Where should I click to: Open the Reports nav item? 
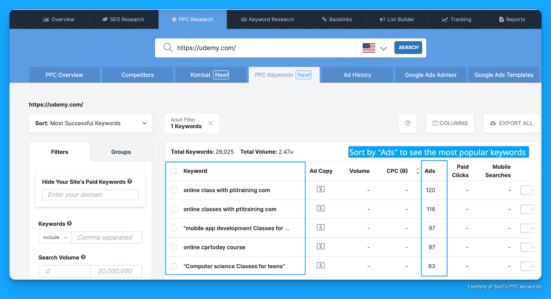[512, 19]
